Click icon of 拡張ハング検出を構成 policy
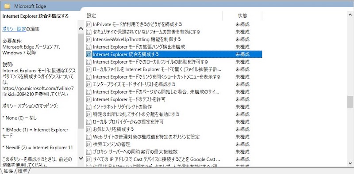The height and width of the screenshot is (174, 354). point(89,47)
